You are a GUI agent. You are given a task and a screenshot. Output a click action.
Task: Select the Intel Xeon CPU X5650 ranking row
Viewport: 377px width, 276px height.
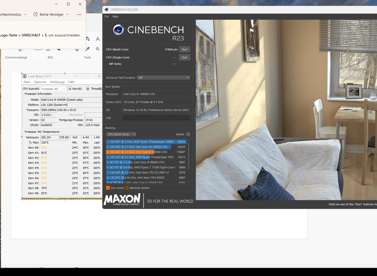point(146,178)
